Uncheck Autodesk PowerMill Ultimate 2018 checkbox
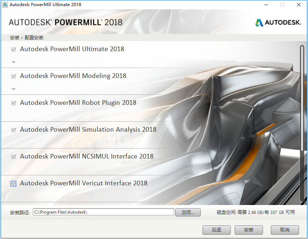 click(14, 49)
